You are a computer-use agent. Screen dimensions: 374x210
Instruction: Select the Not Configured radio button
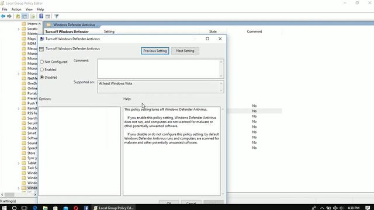[41, 62]
